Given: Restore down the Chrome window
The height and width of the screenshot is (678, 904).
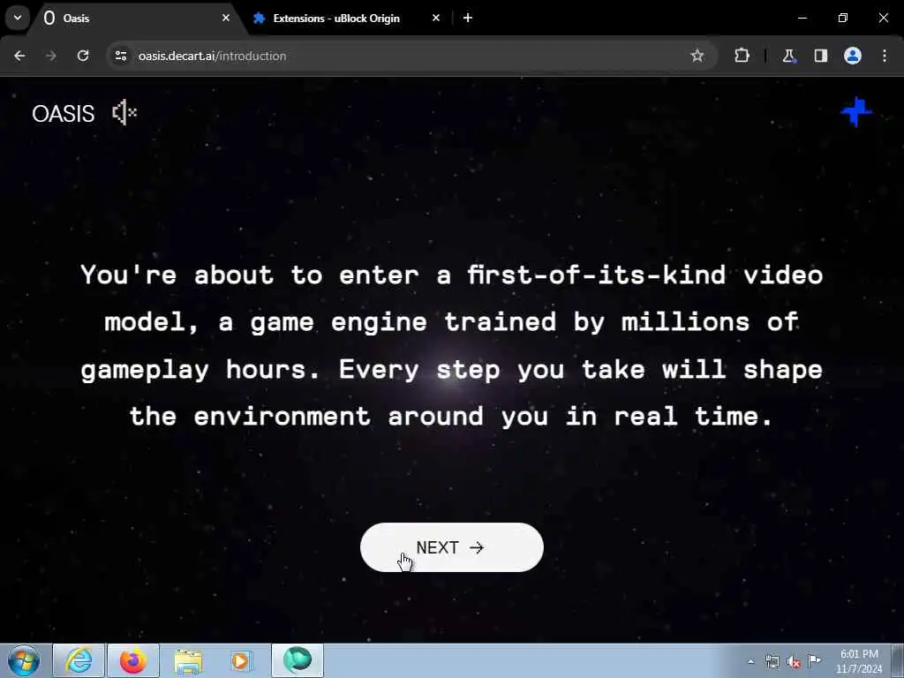Looking at the screenshot, I should coord(843,18).
